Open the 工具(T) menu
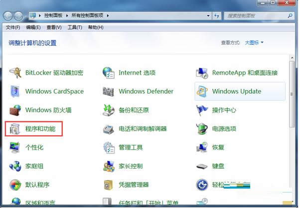This screenshot has height=208, width=300. tap(75, 27)
